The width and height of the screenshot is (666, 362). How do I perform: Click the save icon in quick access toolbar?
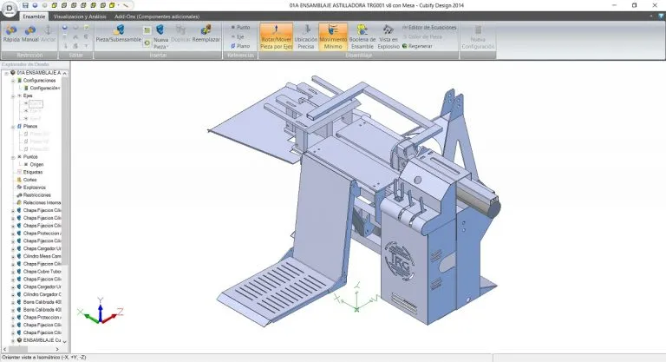(x=26, y=5)
